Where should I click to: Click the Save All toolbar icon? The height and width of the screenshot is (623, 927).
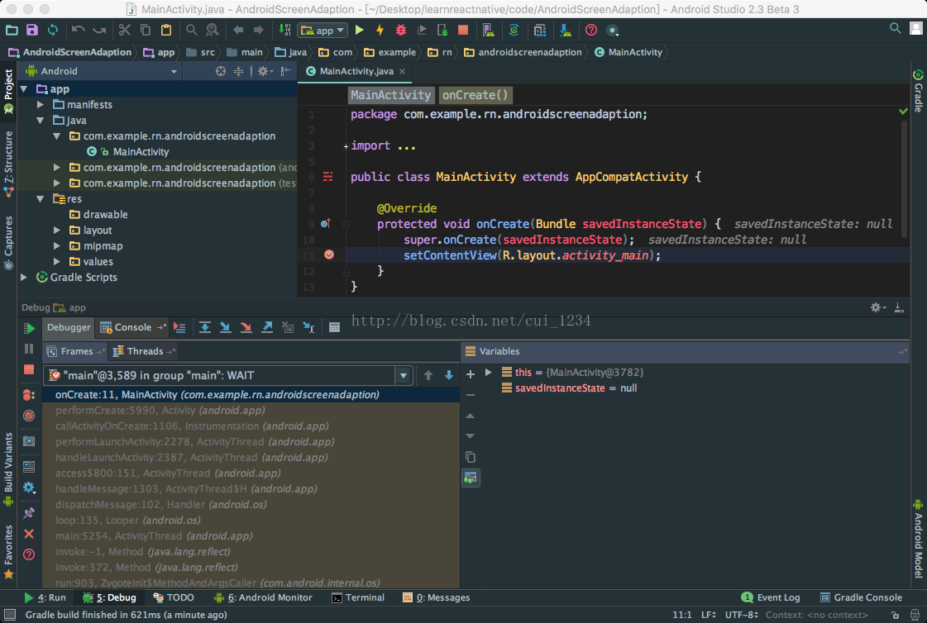(32, 30)
